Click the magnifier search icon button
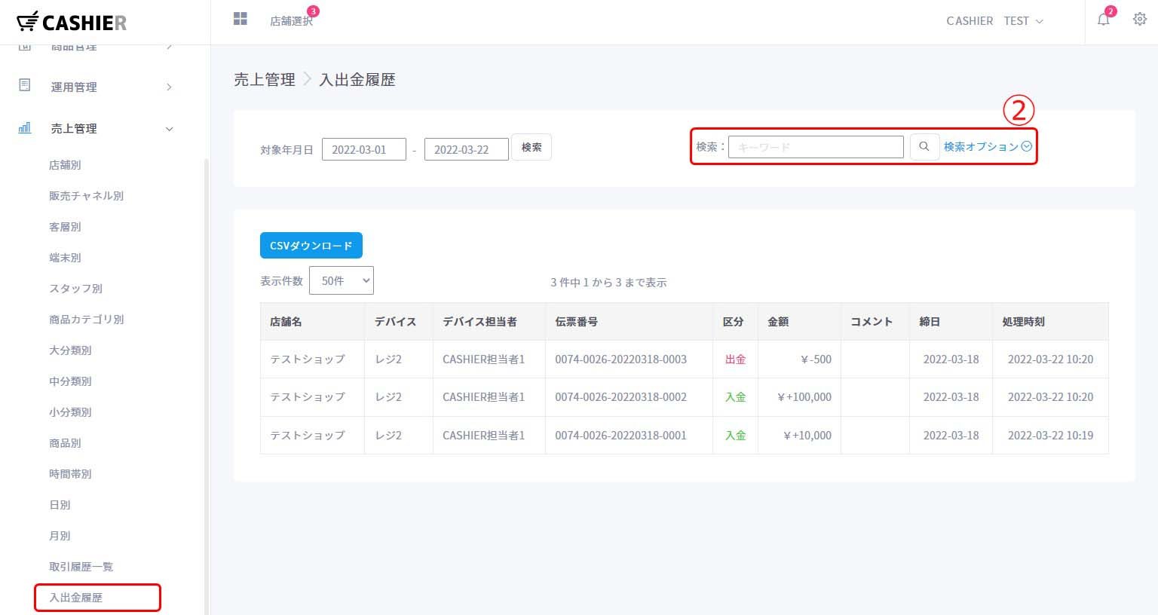Screen dimensions: 1158x615 [x=924, y=147]
